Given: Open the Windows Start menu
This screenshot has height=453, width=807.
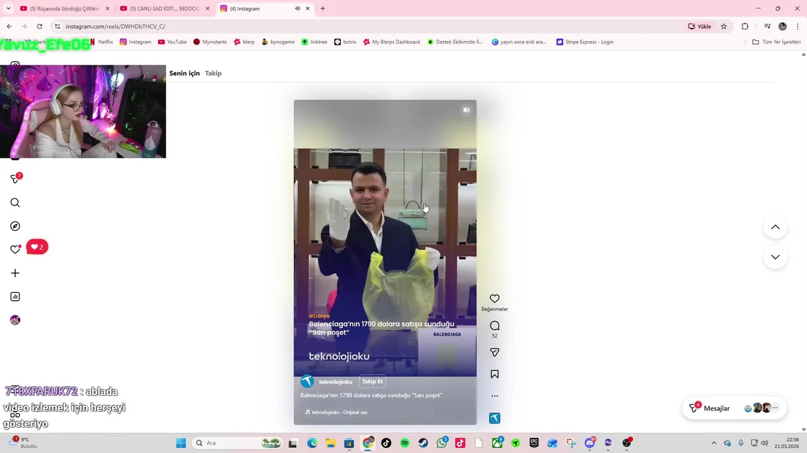Looking at the screenshot, I should [181, 443].
